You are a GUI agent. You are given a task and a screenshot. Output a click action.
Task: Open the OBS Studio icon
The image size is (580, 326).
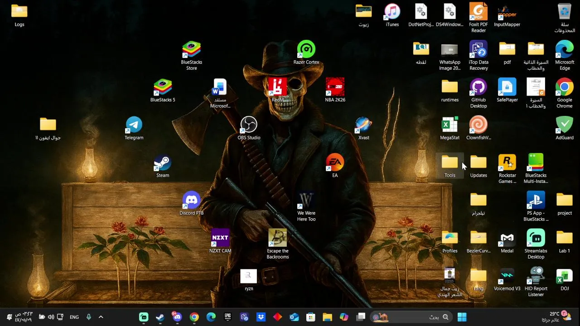249,129
